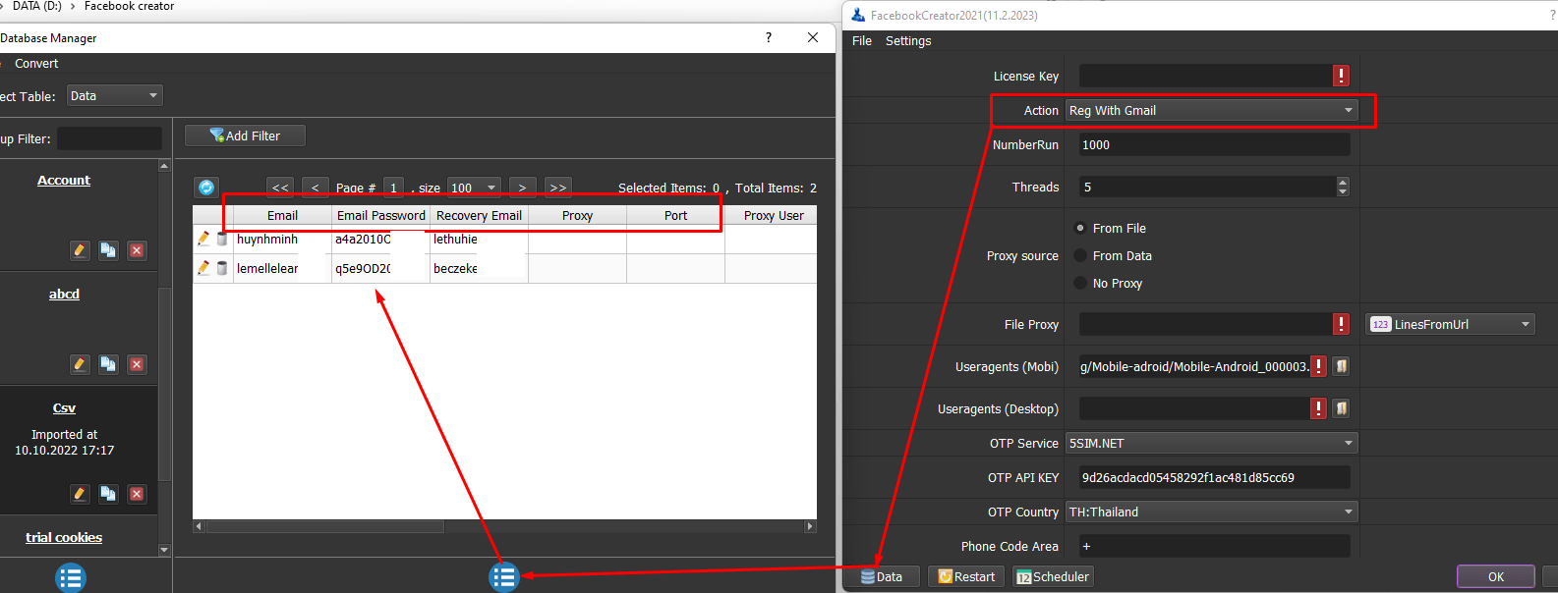This screenshot has height=593, width=1558.
Task: Edit the huynhminh row with its pencil icon
Action: point(203,239)
